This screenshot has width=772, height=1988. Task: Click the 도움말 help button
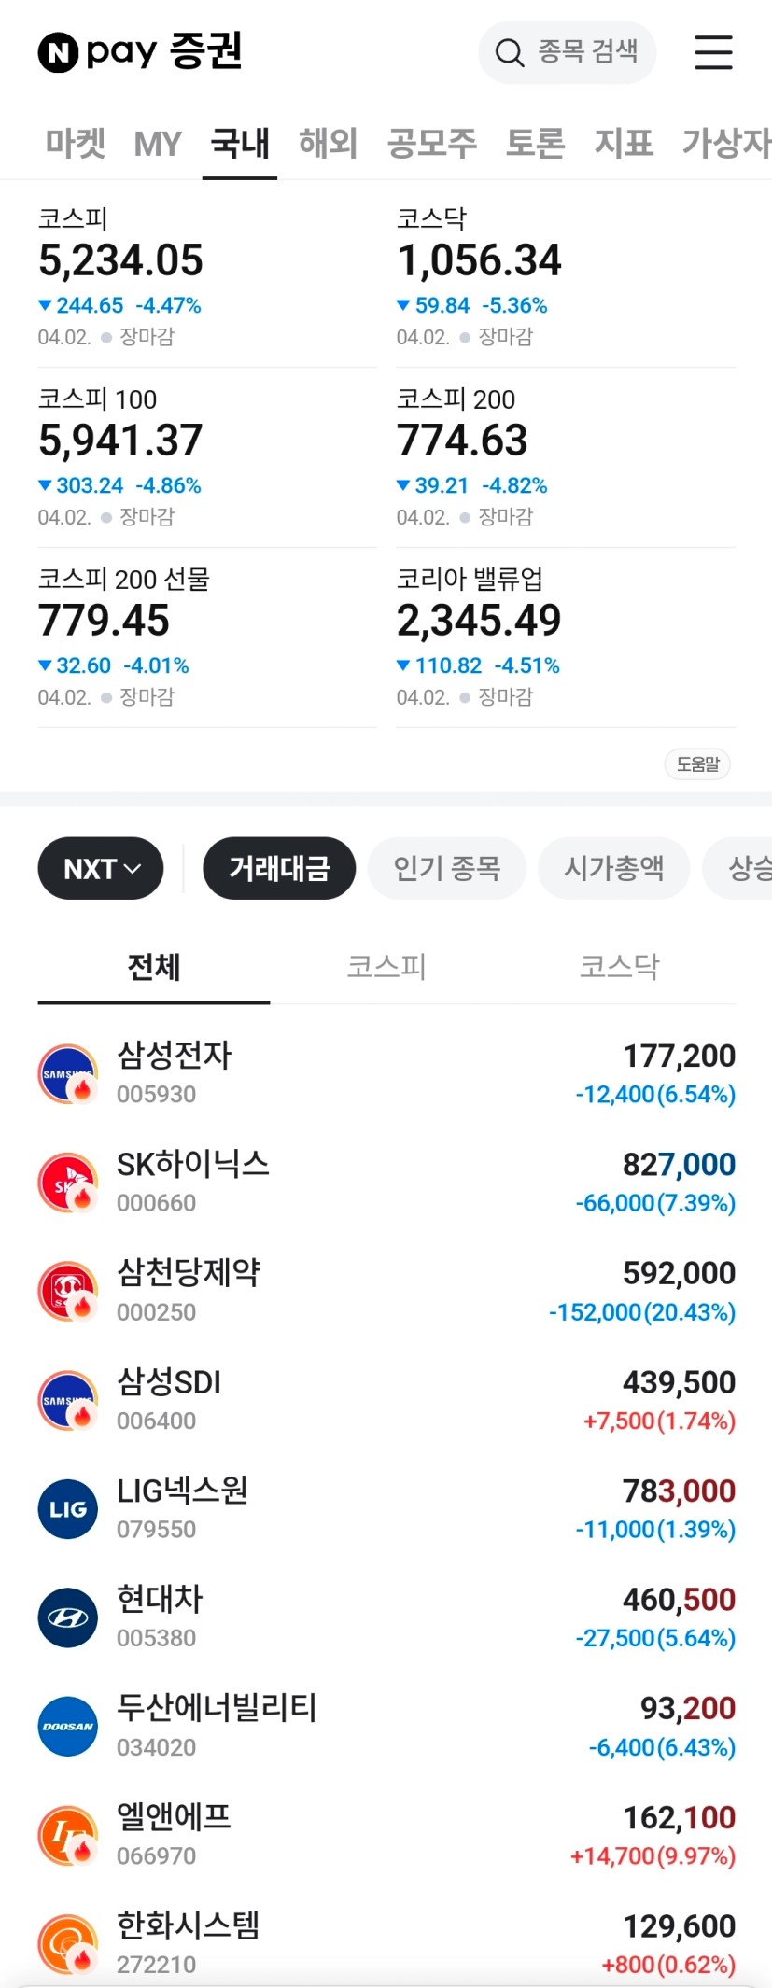pyautogui.click(x=697, y=764)
